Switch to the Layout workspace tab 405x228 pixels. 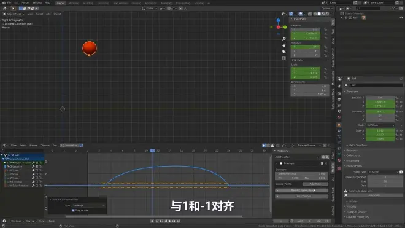pyautogui.click(x=61, y=3)
